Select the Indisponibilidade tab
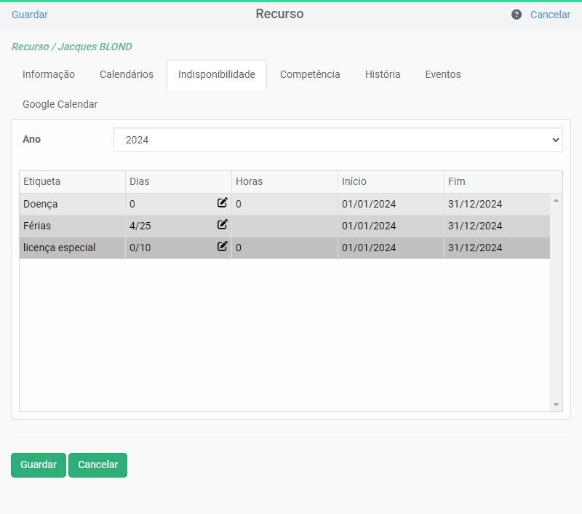Image resolution: width=582 pixels, height=514 pixels. tap(217, 75)
